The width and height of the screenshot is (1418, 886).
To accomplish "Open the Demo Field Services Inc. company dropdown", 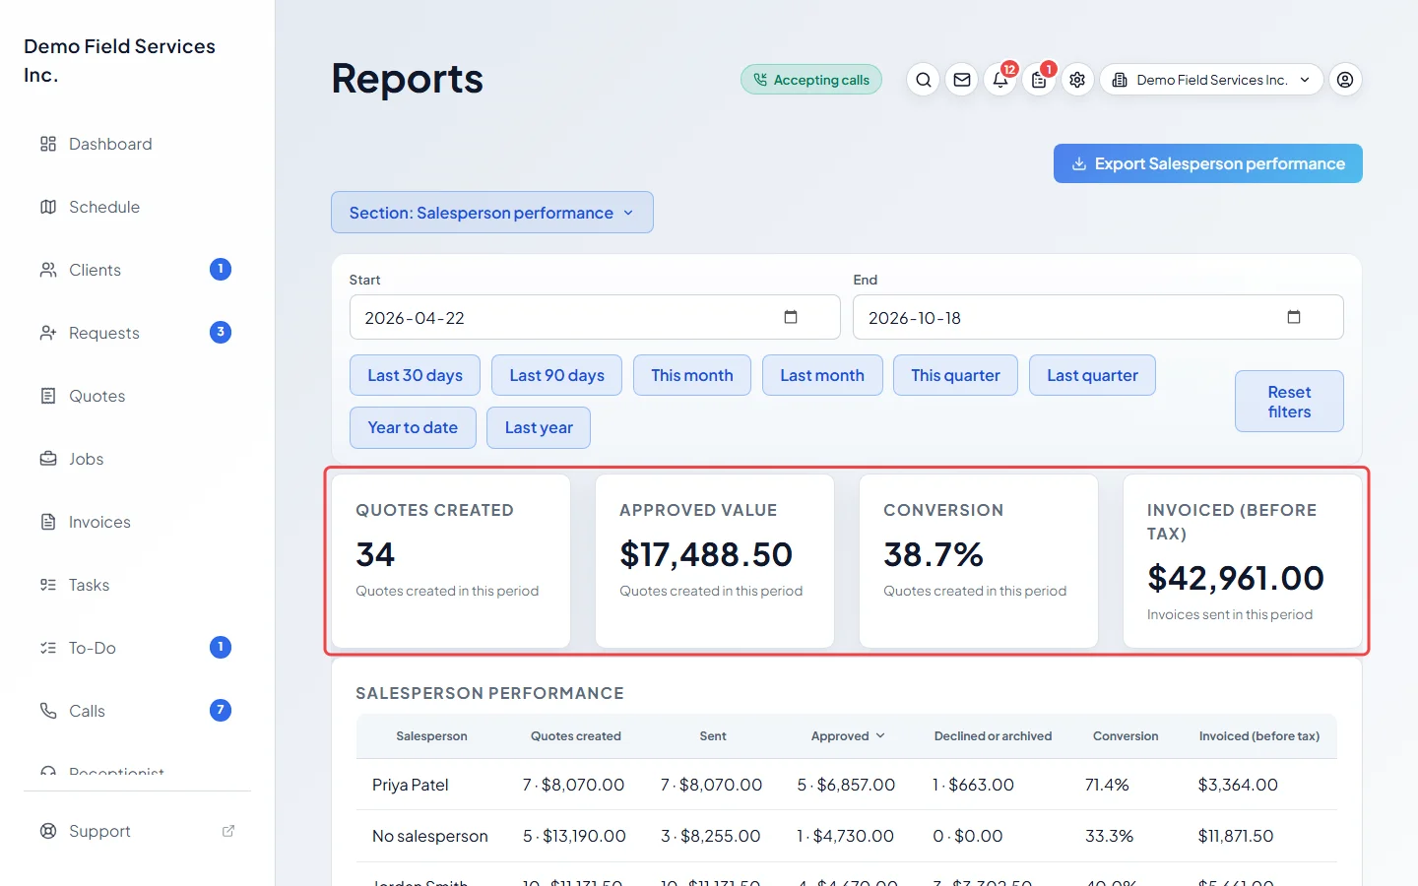I will (1211, 80).
